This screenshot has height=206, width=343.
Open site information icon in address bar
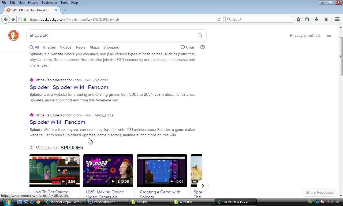(20, 19)
